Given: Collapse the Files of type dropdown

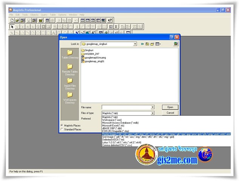Looking at the screenshot, I should point(153,113).
